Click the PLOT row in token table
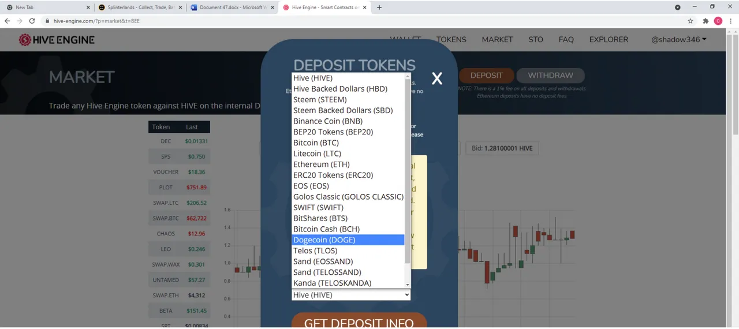 pos(179,188)
